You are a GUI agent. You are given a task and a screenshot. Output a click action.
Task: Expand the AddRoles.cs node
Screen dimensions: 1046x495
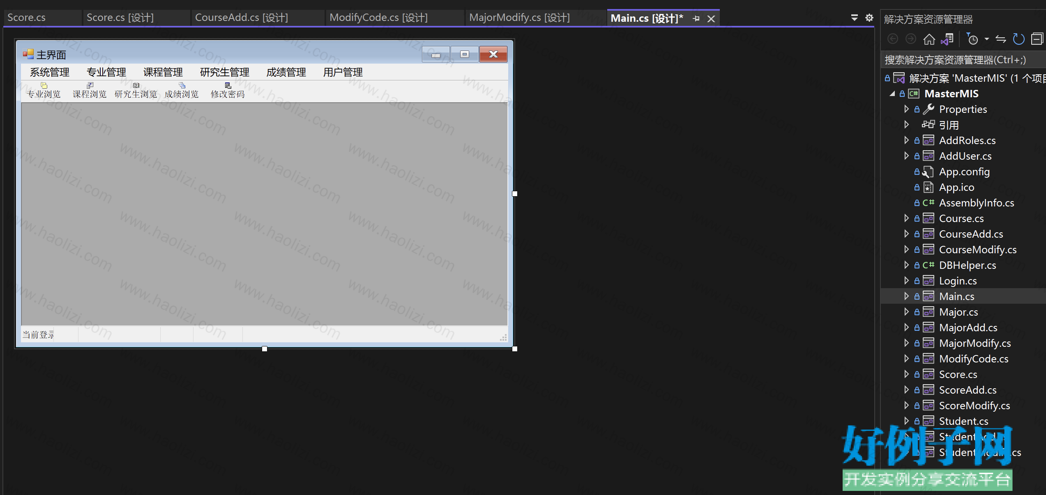click(907, 140)
